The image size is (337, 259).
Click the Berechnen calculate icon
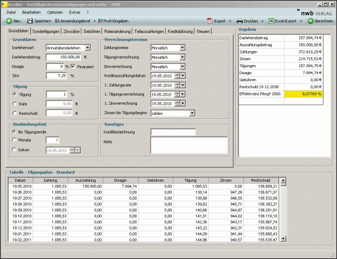tap(311, 21)
